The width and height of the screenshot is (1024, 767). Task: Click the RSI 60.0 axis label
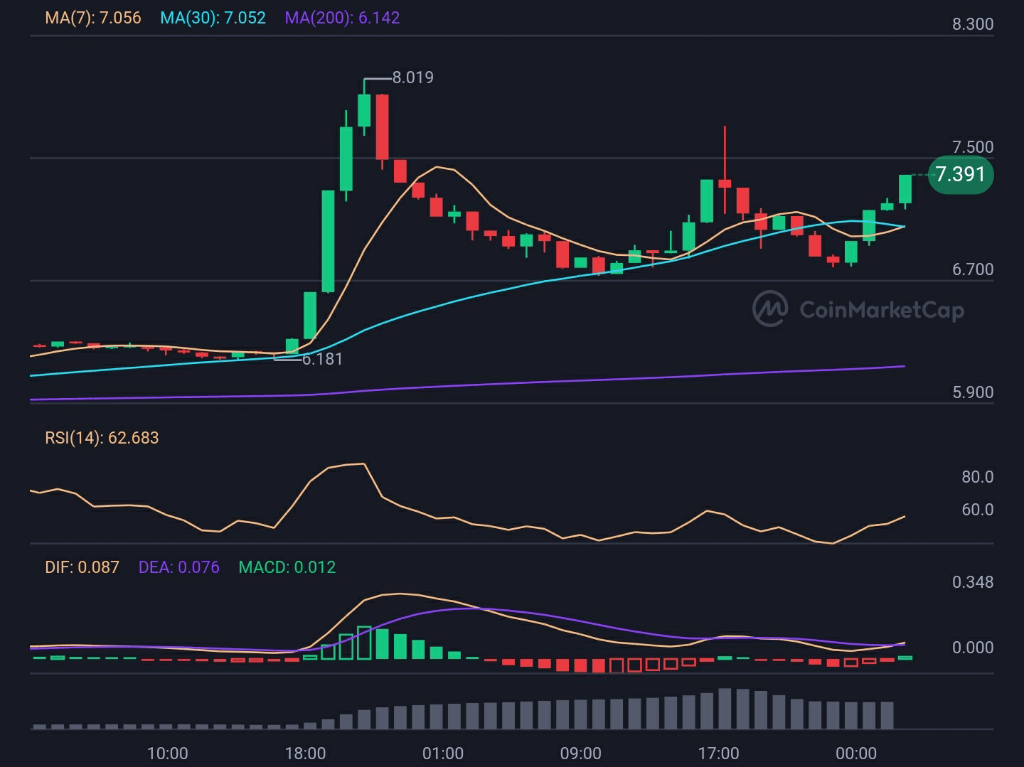[977, 510]
